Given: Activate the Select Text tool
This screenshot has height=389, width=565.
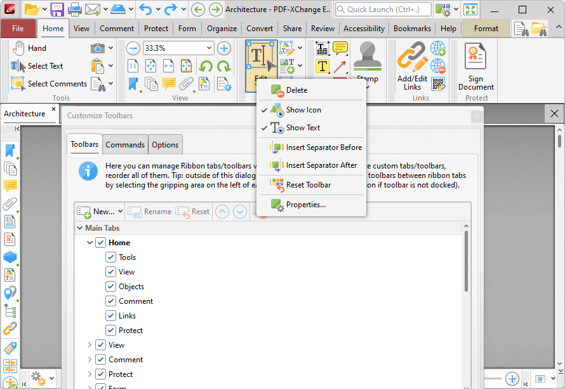Looking at the screenshot, I should (37, 66).
